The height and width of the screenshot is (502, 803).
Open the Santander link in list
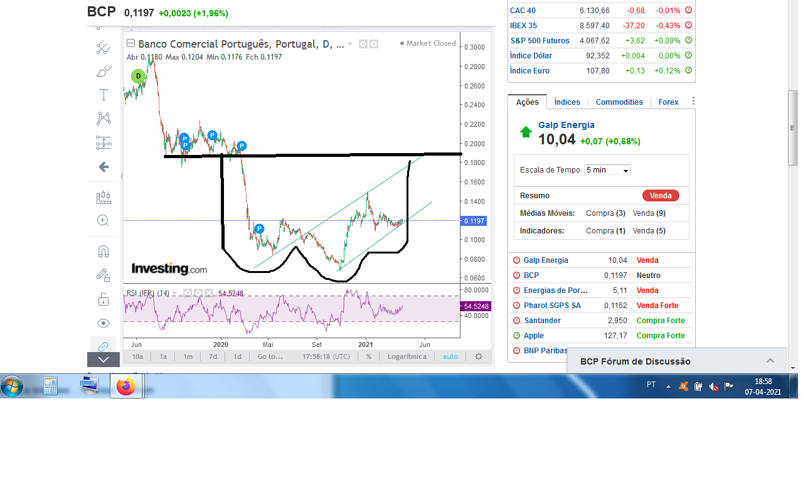pos(542,321)
